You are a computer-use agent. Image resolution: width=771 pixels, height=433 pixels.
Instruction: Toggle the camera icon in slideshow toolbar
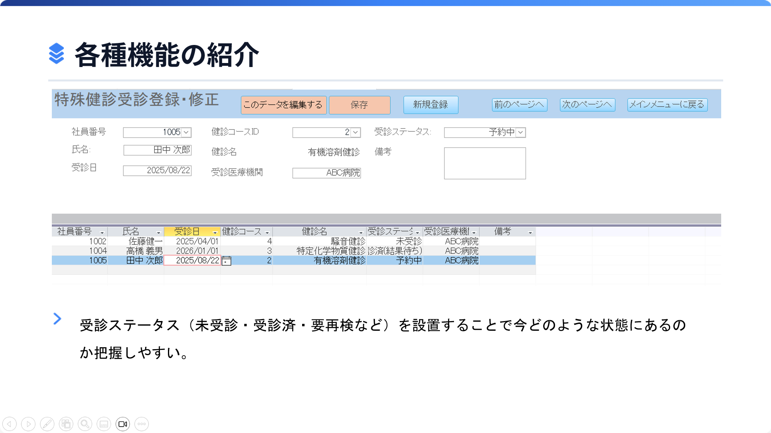123,424
